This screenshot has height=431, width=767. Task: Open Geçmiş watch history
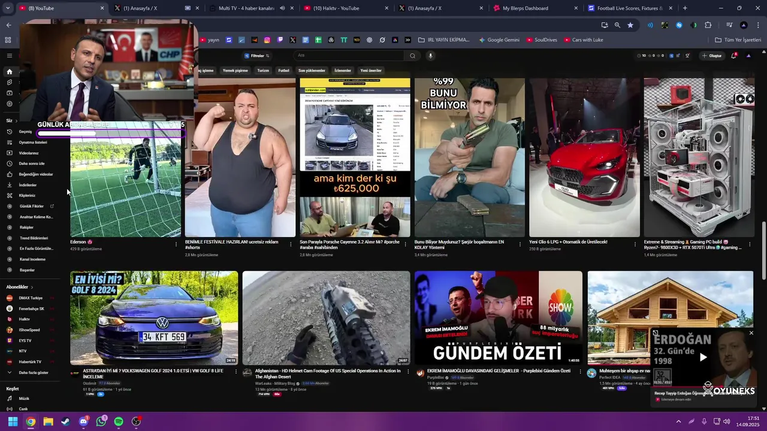[25, 132]
